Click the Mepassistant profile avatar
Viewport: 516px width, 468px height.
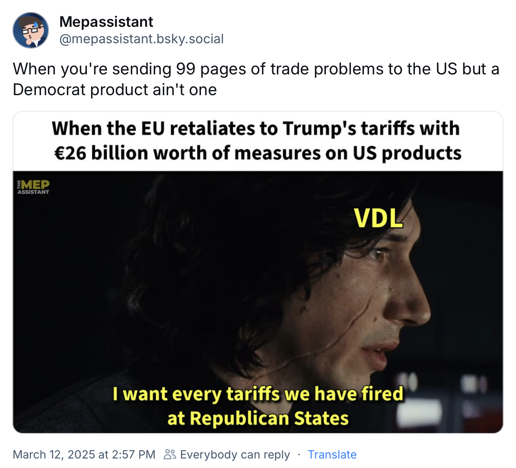pyautogui.click(x=31, y=30)
